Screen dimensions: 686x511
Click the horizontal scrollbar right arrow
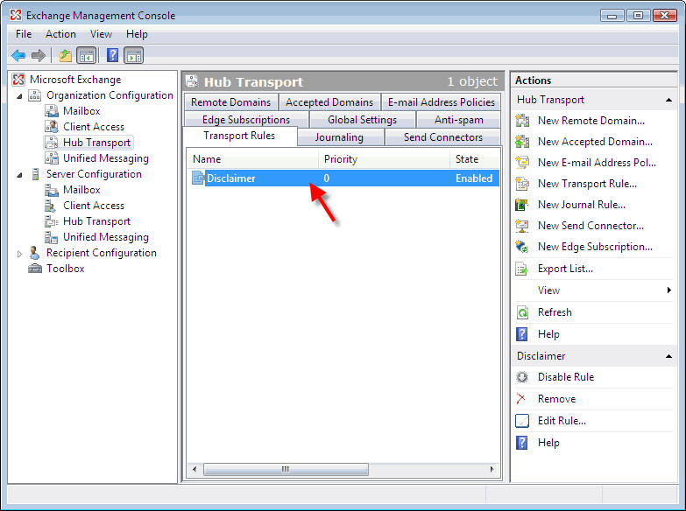492,470
